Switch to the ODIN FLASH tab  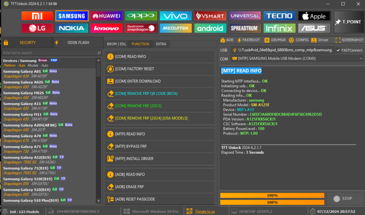pos(78,43)
